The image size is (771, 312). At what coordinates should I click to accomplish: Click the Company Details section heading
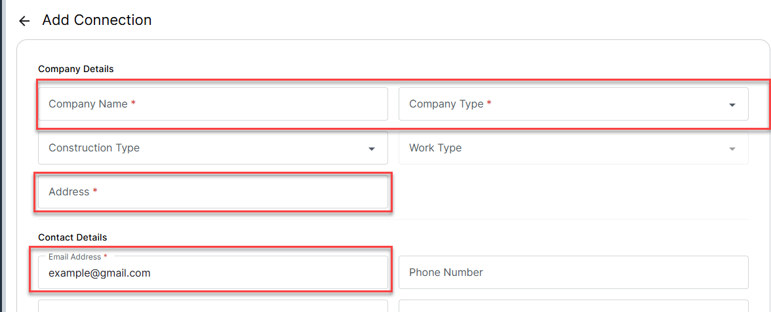click(x=76, y=69)
